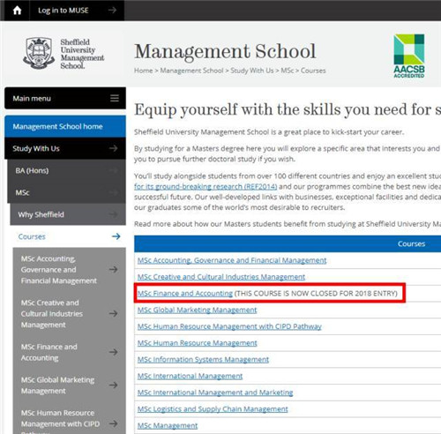This screenshot has height=434, width=441.
Task: Expand MSc Creative and Cultural Industries arrow
Action: [x=113, y=313]
